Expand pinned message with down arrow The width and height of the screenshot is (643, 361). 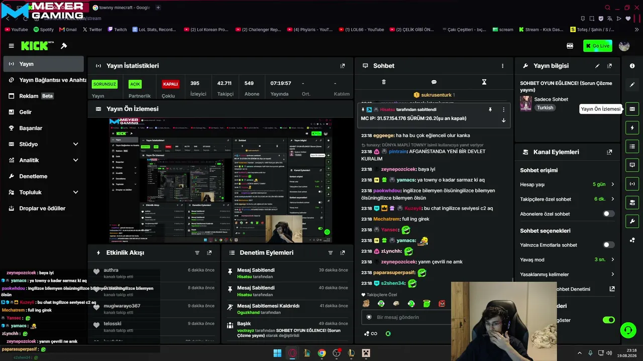[x=503, y=120]
